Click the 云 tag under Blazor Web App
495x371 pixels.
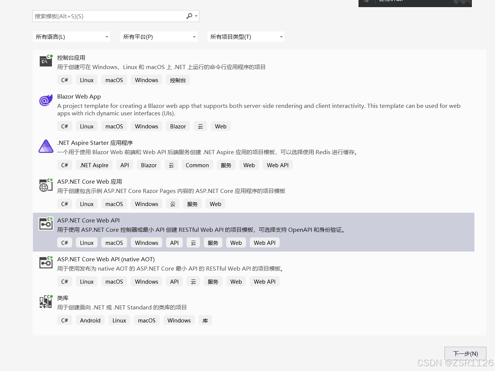pos(200,126)
